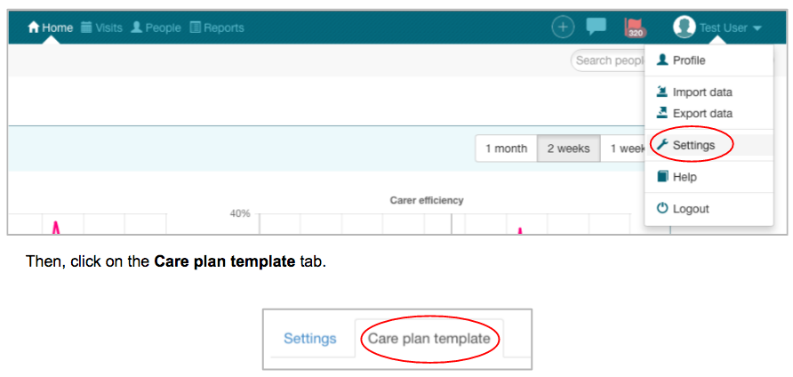Click the plus add icon in header
The height and width of the screenshot is (377, 793).
(563, 28)
